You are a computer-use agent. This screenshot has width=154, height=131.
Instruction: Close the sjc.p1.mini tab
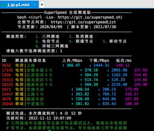tap(35, 4)
